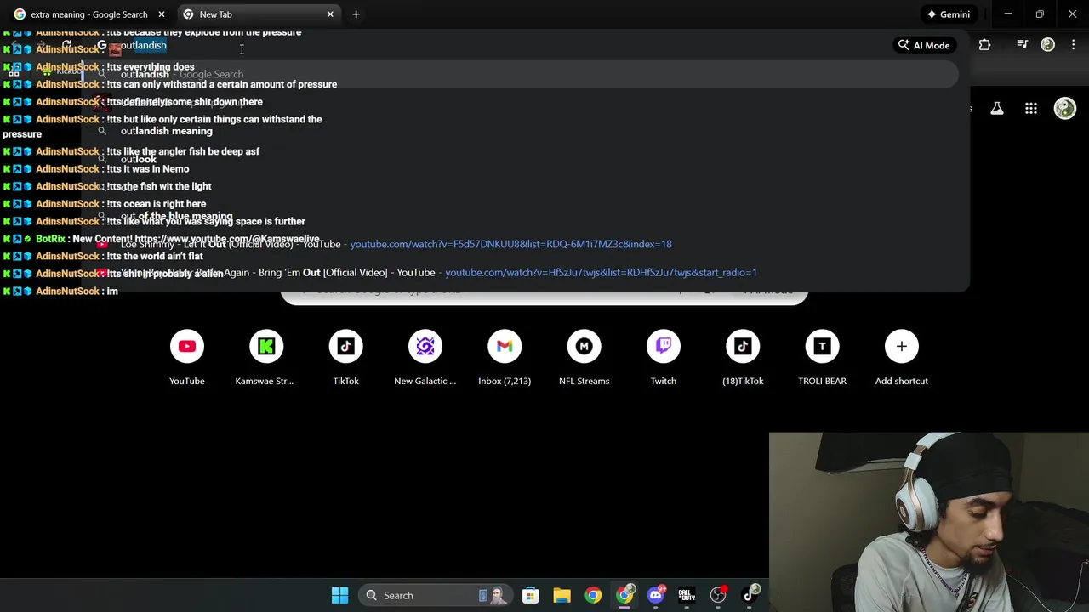The width and height of the screenshot is (1089, 612).
Task: Close the New Tab tab
Action: tap(330, 14)
